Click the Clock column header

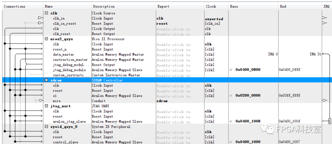coord(211,6)
